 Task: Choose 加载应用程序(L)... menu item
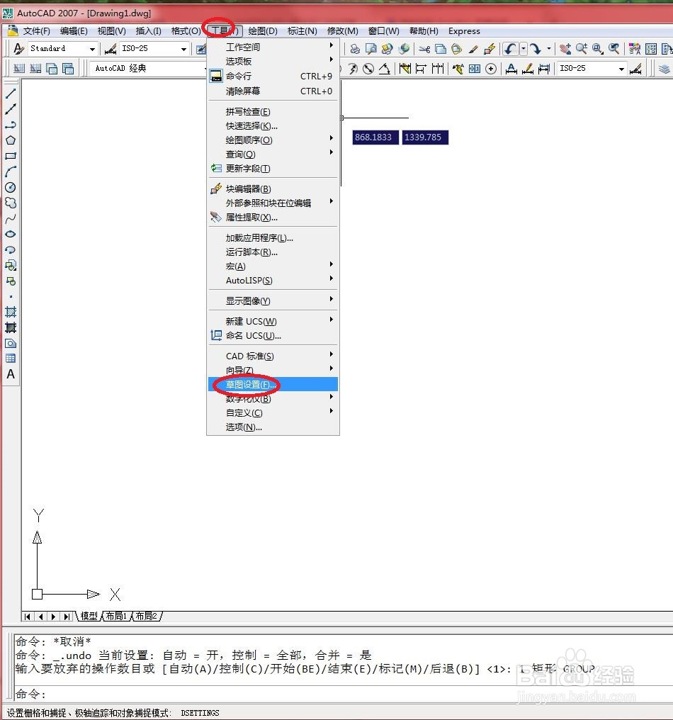point(273,238)
